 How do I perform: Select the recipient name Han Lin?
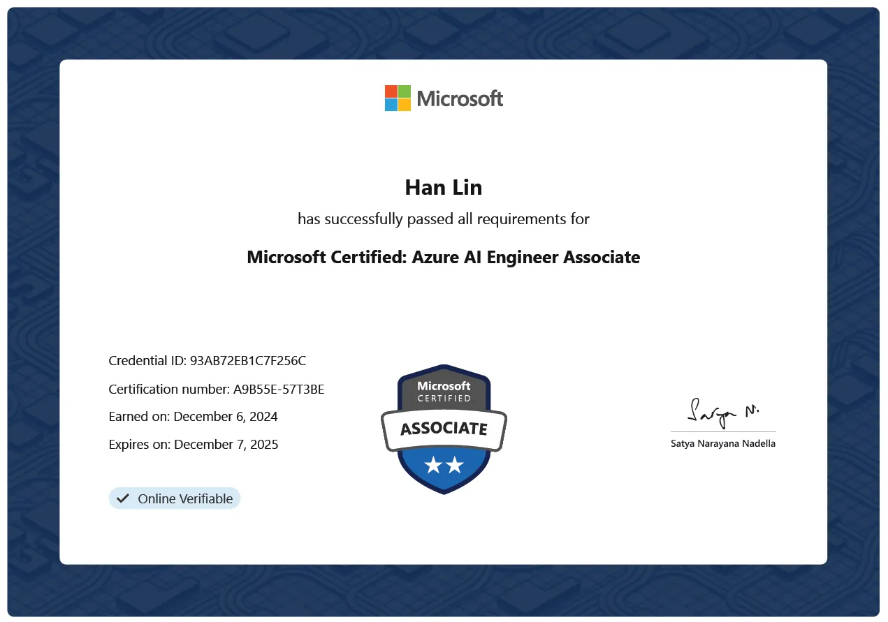click(x=444, y=187)
